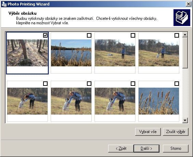The width and height of the screenshot is (193, 157).
Task: Proceed with the Další button
Action: click(x=146, y=148)
